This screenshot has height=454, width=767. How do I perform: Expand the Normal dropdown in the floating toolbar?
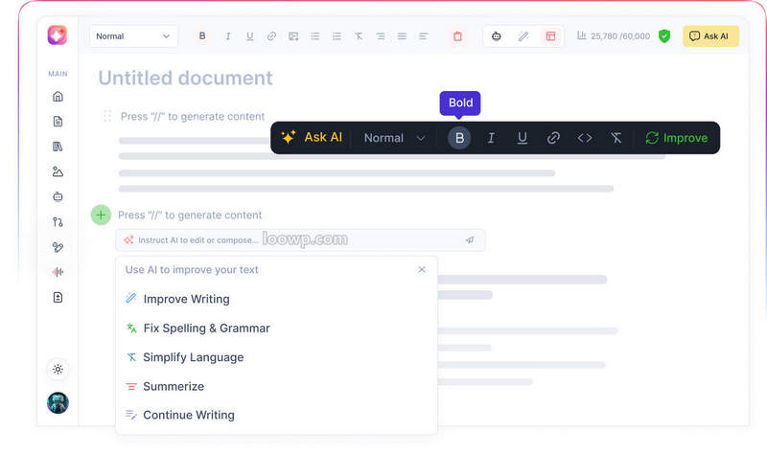394,138
